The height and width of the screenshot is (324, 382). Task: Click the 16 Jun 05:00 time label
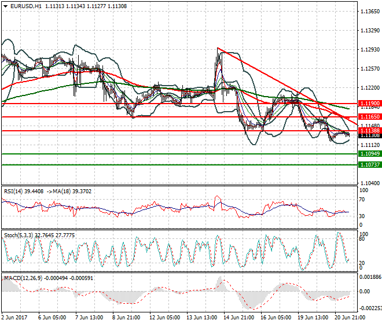point(276,318)
